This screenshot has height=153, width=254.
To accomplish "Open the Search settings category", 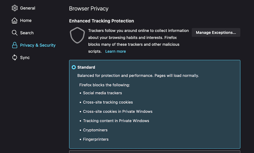I will point(27,33).
